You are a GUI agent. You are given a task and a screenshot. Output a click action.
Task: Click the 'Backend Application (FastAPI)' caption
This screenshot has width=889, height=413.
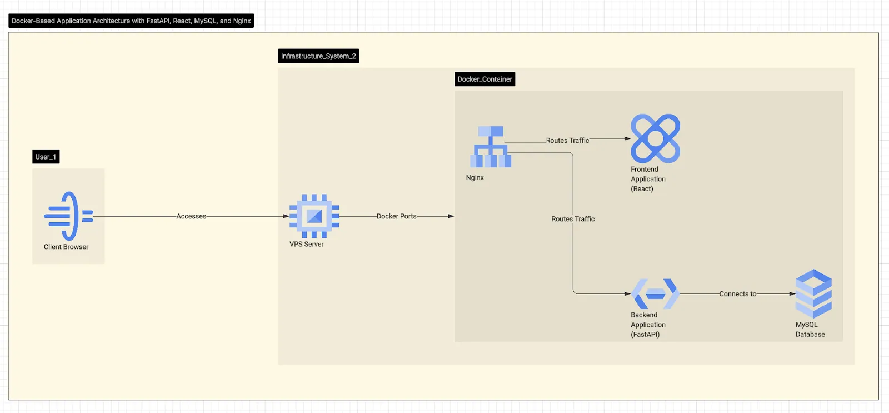point(648,325)
